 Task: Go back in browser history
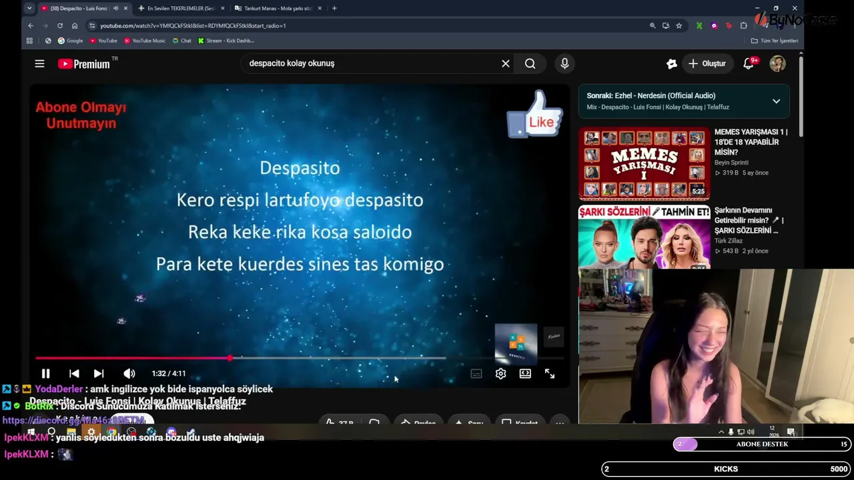coord(31,25)
